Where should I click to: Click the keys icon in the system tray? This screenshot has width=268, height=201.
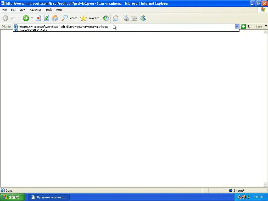(244, 197)
